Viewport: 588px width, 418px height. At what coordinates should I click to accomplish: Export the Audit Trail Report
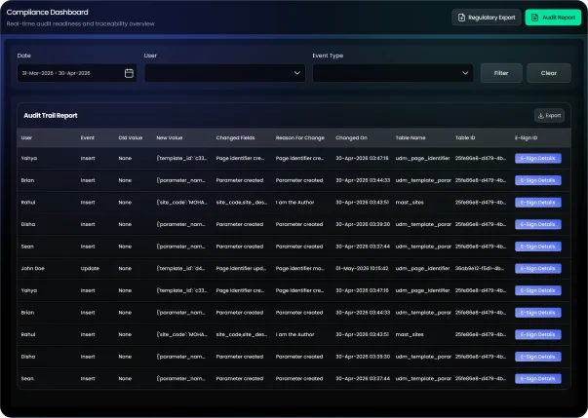tap(549, 115)
